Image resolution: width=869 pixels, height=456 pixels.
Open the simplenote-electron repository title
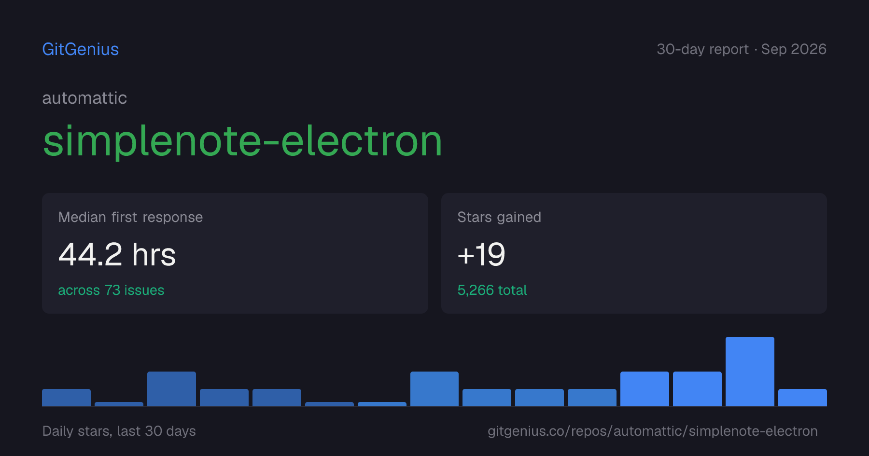point(242,141)
